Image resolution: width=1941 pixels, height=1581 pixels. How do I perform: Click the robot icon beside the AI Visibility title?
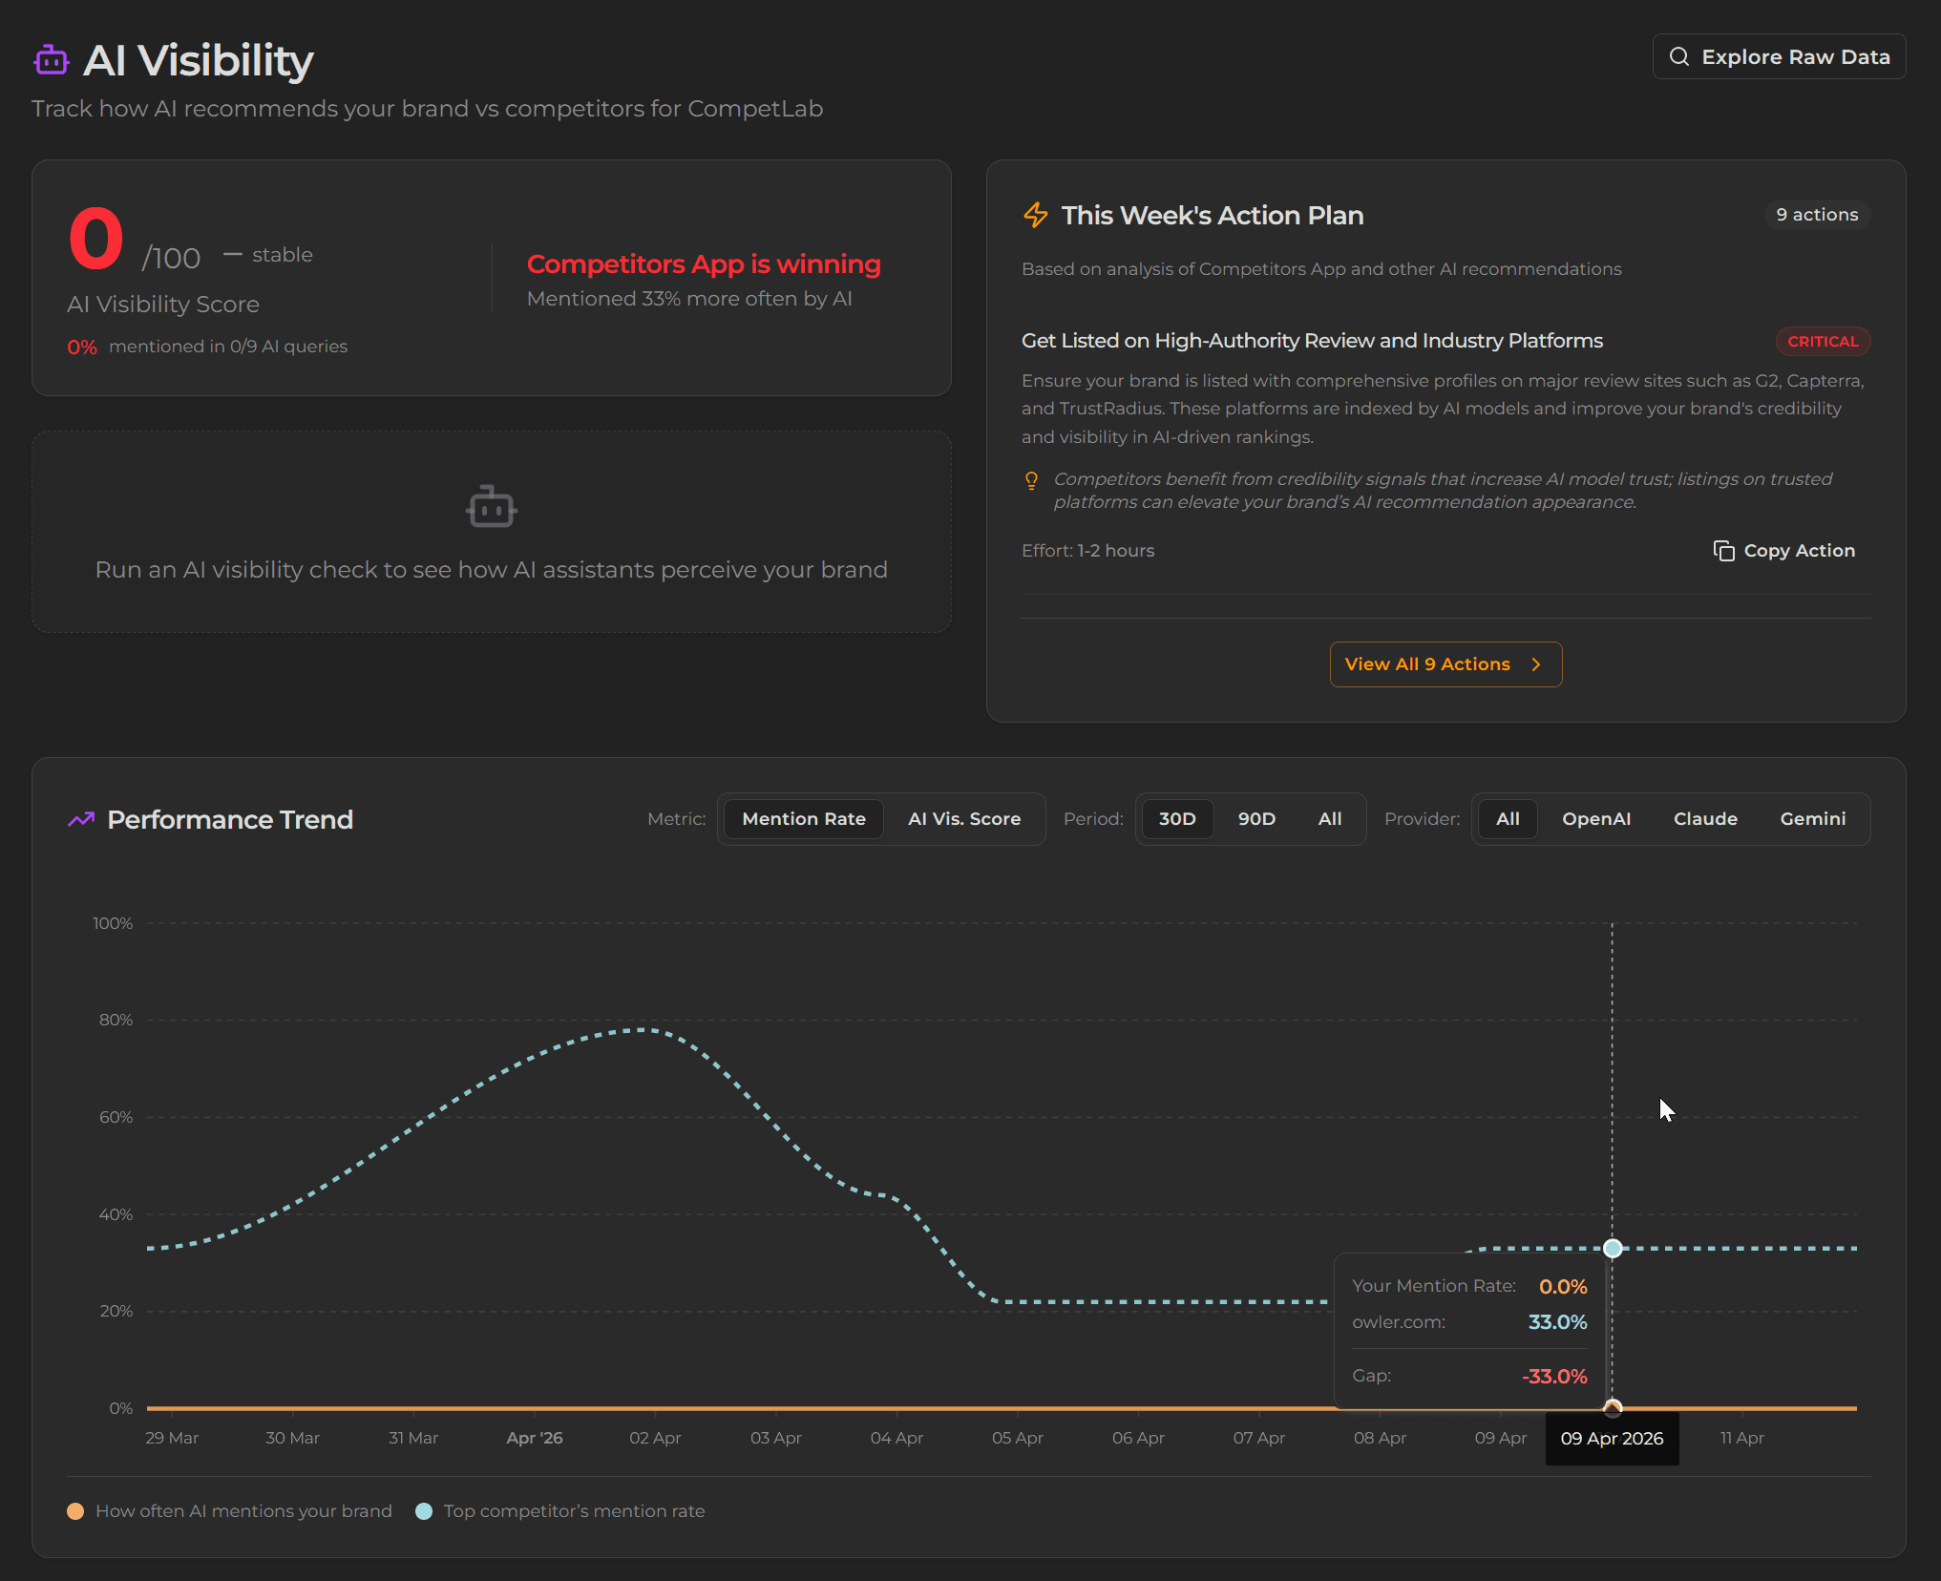51,59
